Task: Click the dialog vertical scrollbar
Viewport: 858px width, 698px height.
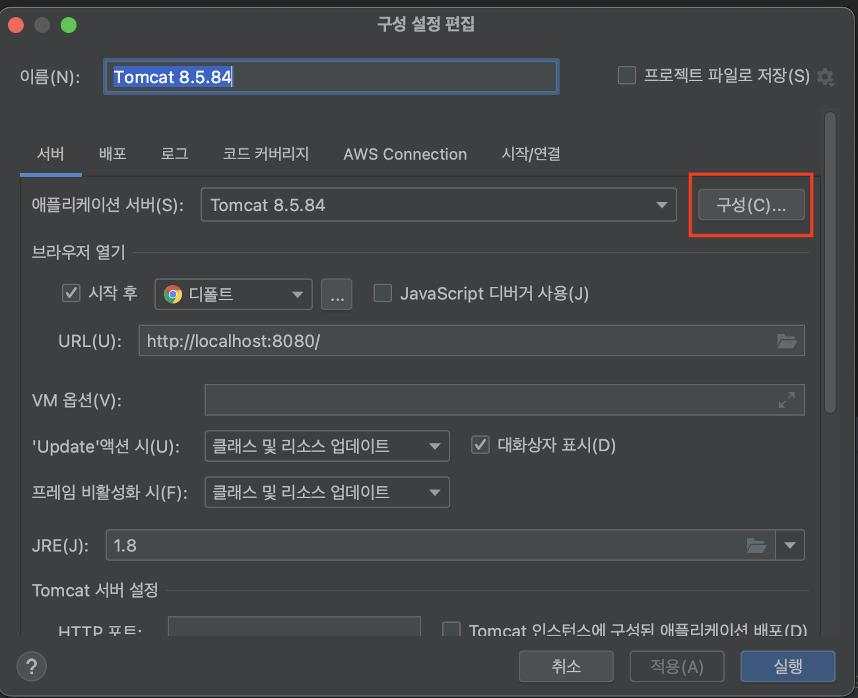Action: 830,263
